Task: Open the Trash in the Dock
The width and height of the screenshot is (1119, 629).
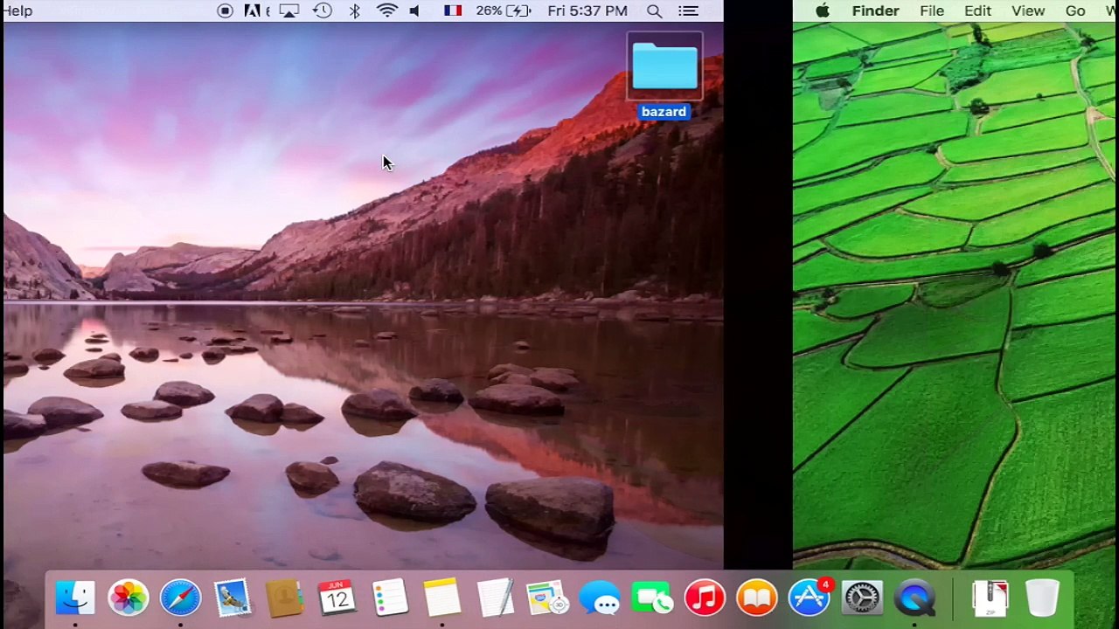Action: point(1042,598)
